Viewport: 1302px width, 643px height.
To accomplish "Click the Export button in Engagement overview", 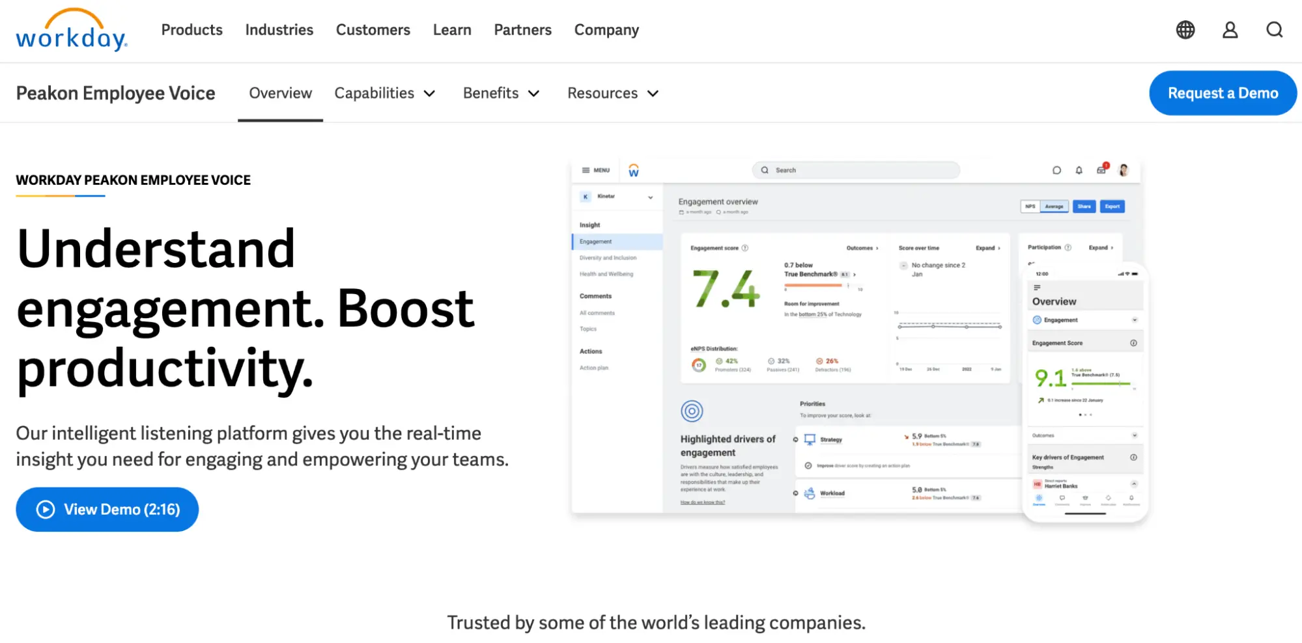I will (x=1112, y=206).
